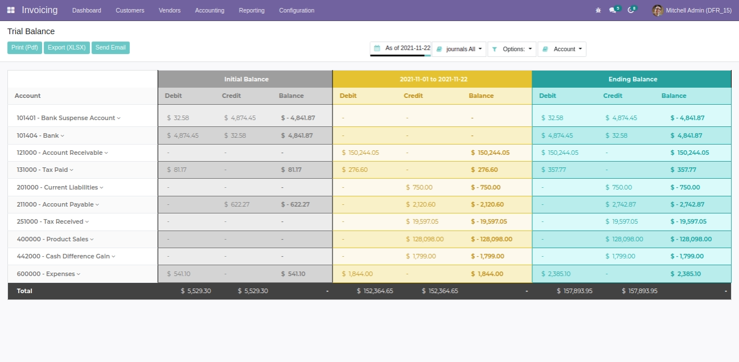Click the Print (Pdf) button

click(x=24, y=48)
